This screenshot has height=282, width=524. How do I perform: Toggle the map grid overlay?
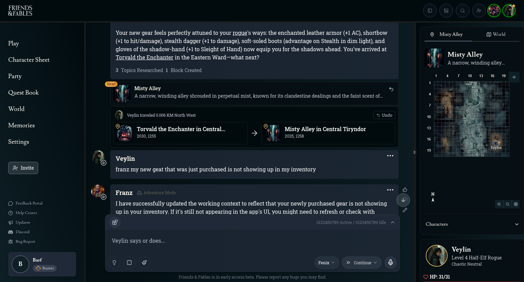point(516,204)
